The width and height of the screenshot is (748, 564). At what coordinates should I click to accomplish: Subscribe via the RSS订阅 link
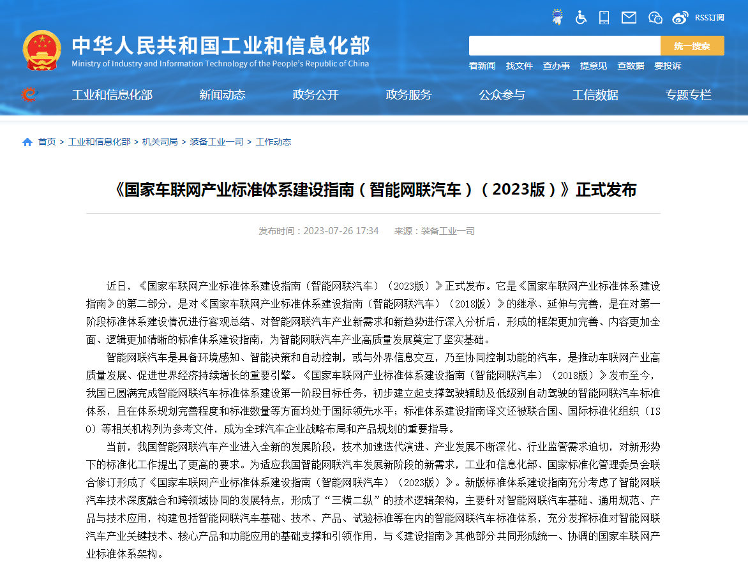click(x=709, y=17)
